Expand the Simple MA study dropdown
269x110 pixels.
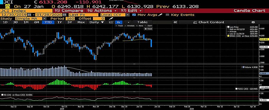tap(45, 18)
